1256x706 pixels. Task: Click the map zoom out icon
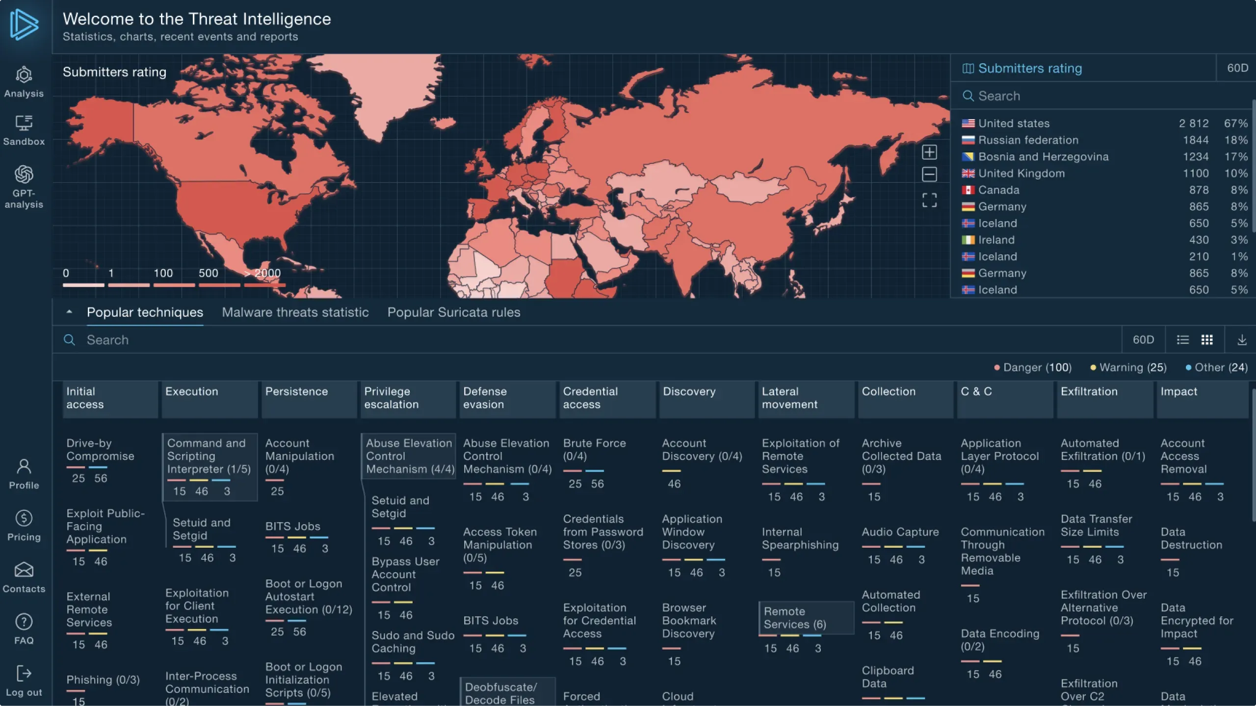pos(929,174)
